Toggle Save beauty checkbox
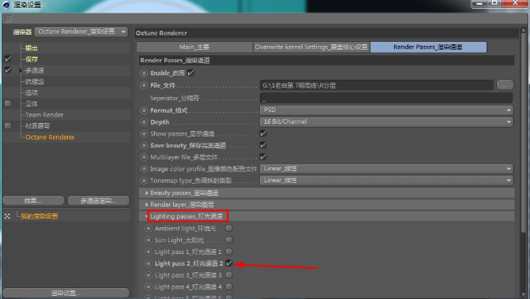The image size is (530, 299). (263, 145)
